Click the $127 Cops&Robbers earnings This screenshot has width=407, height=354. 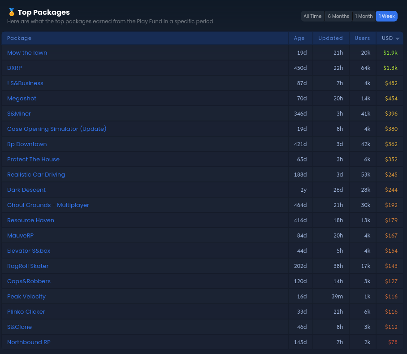pyautogui.click(x=391, y=281)
